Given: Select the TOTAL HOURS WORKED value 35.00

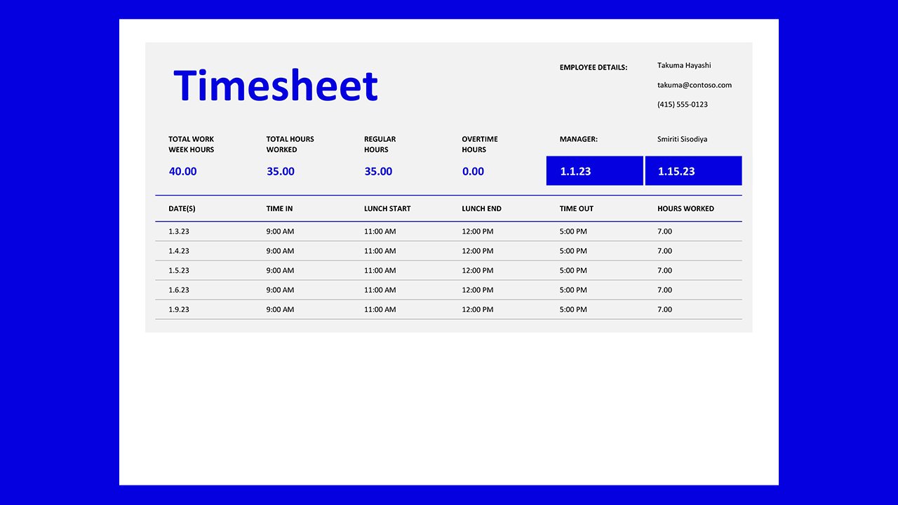Looking at the screenshot, I should [x=281, y=171].
